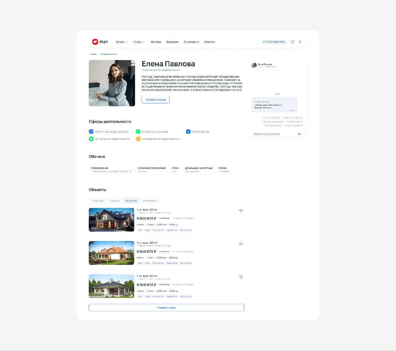Viewport: 396px width, 351px height.
Task: Open favorites via header heart icon
Action: (x=292, y=42)
